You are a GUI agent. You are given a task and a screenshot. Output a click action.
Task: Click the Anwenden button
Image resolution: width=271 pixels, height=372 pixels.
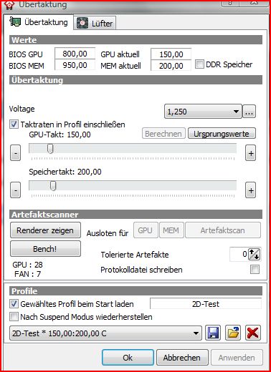pos(237,357)
